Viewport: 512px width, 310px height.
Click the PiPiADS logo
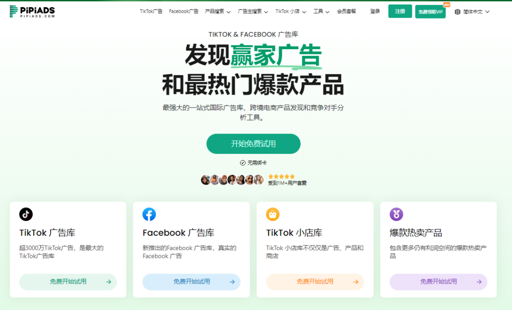tap(31, 10)
